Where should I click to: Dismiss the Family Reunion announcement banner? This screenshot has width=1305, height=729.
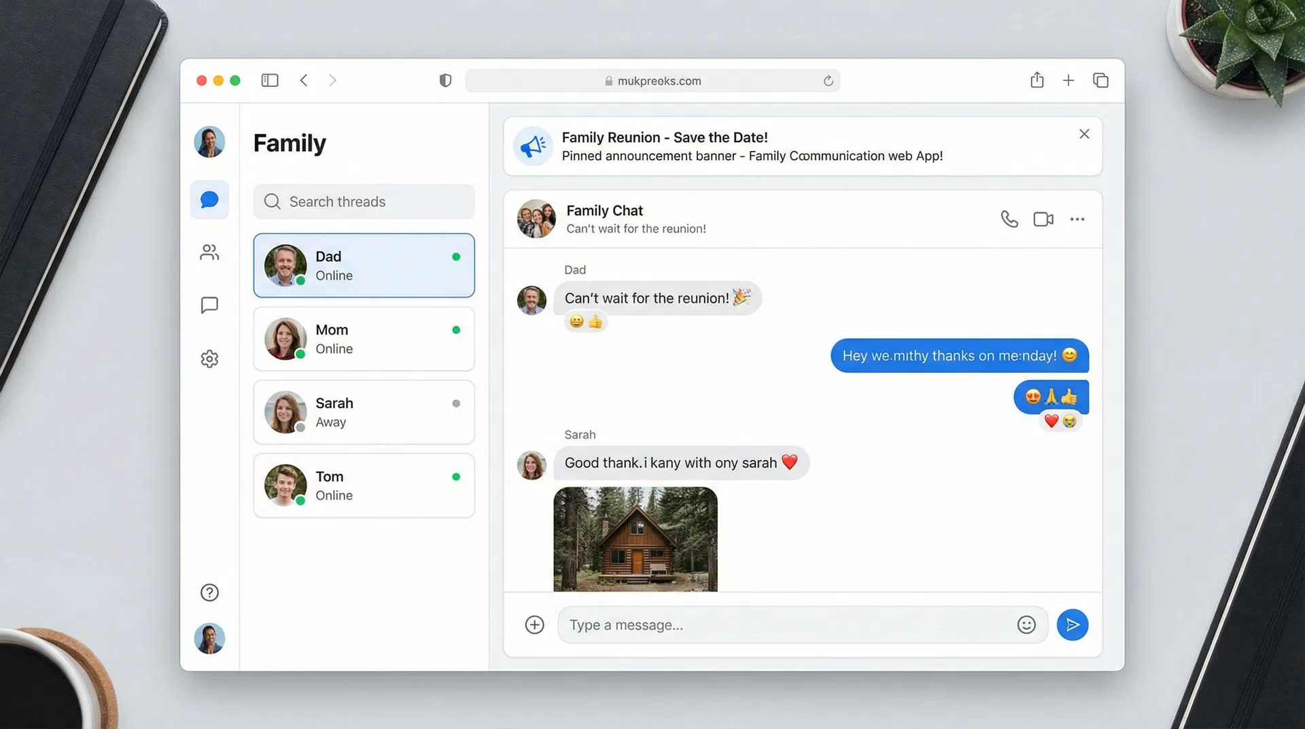pos(1083,134)
